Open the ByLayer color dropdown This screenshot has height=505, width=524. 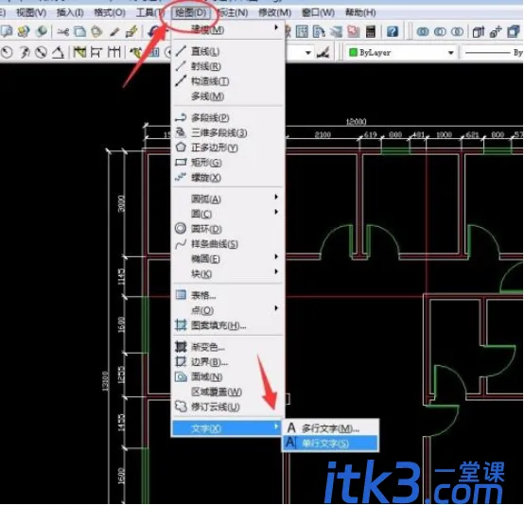tap(401, 52)
